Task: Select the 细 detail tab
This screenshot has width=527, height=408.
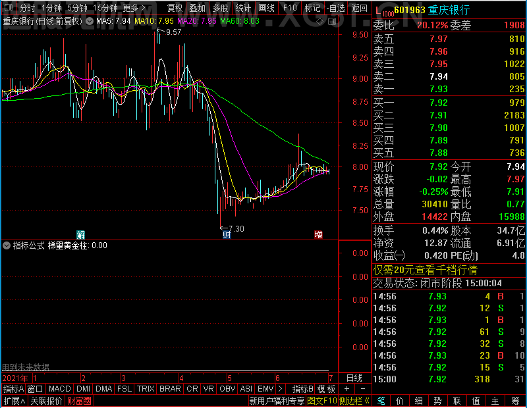Action: (418, 401)
